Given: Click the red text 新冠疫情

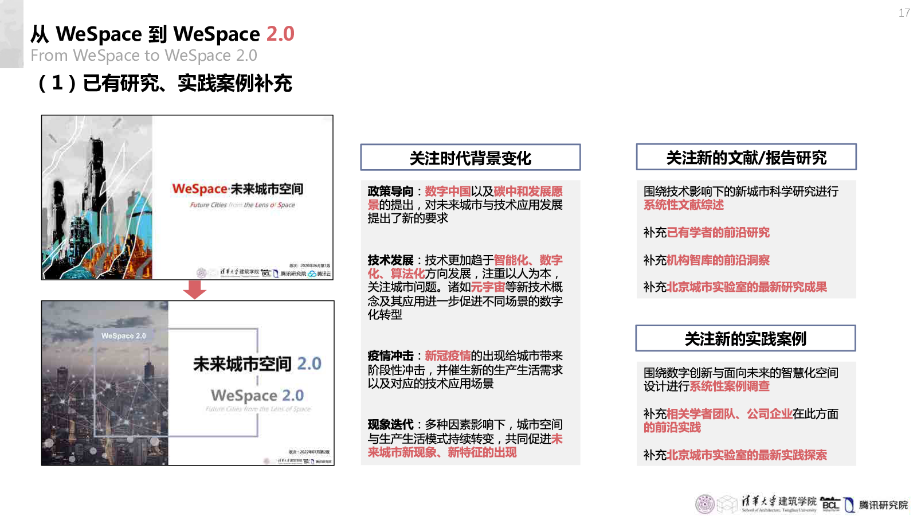Looking at the screenshot, I should click(x=448, y=356).
